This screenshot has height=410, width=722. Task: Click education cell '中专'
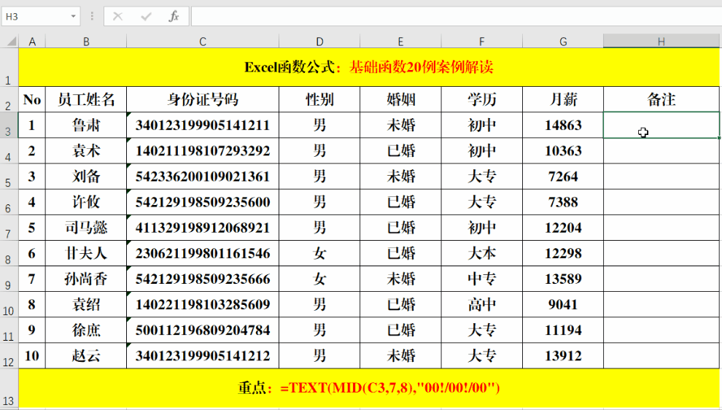tap(481, 279)
